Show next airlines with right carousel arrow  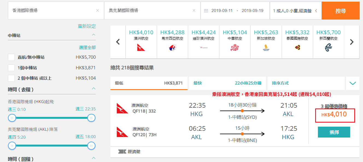coord(352,42)
